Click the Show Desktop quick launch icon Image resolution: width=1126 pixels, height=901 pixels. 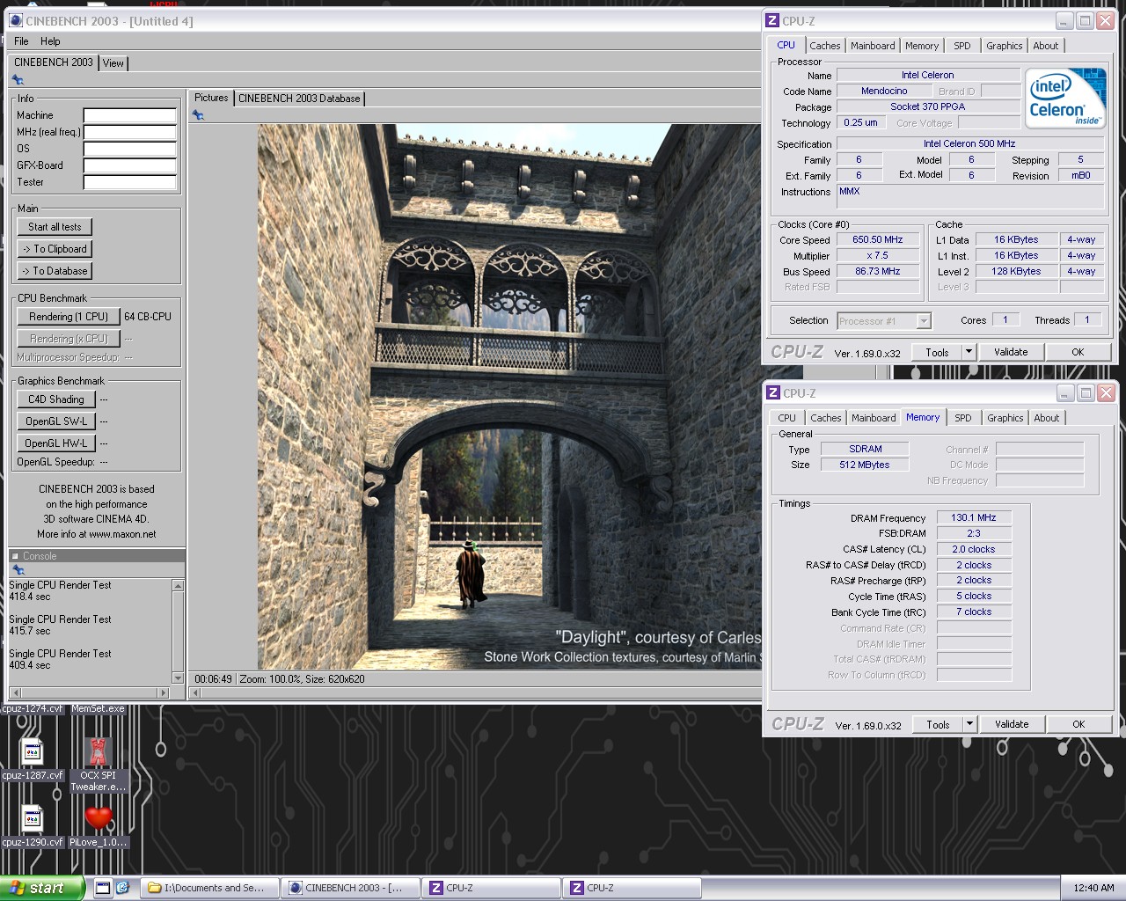(x=103, y=888)
